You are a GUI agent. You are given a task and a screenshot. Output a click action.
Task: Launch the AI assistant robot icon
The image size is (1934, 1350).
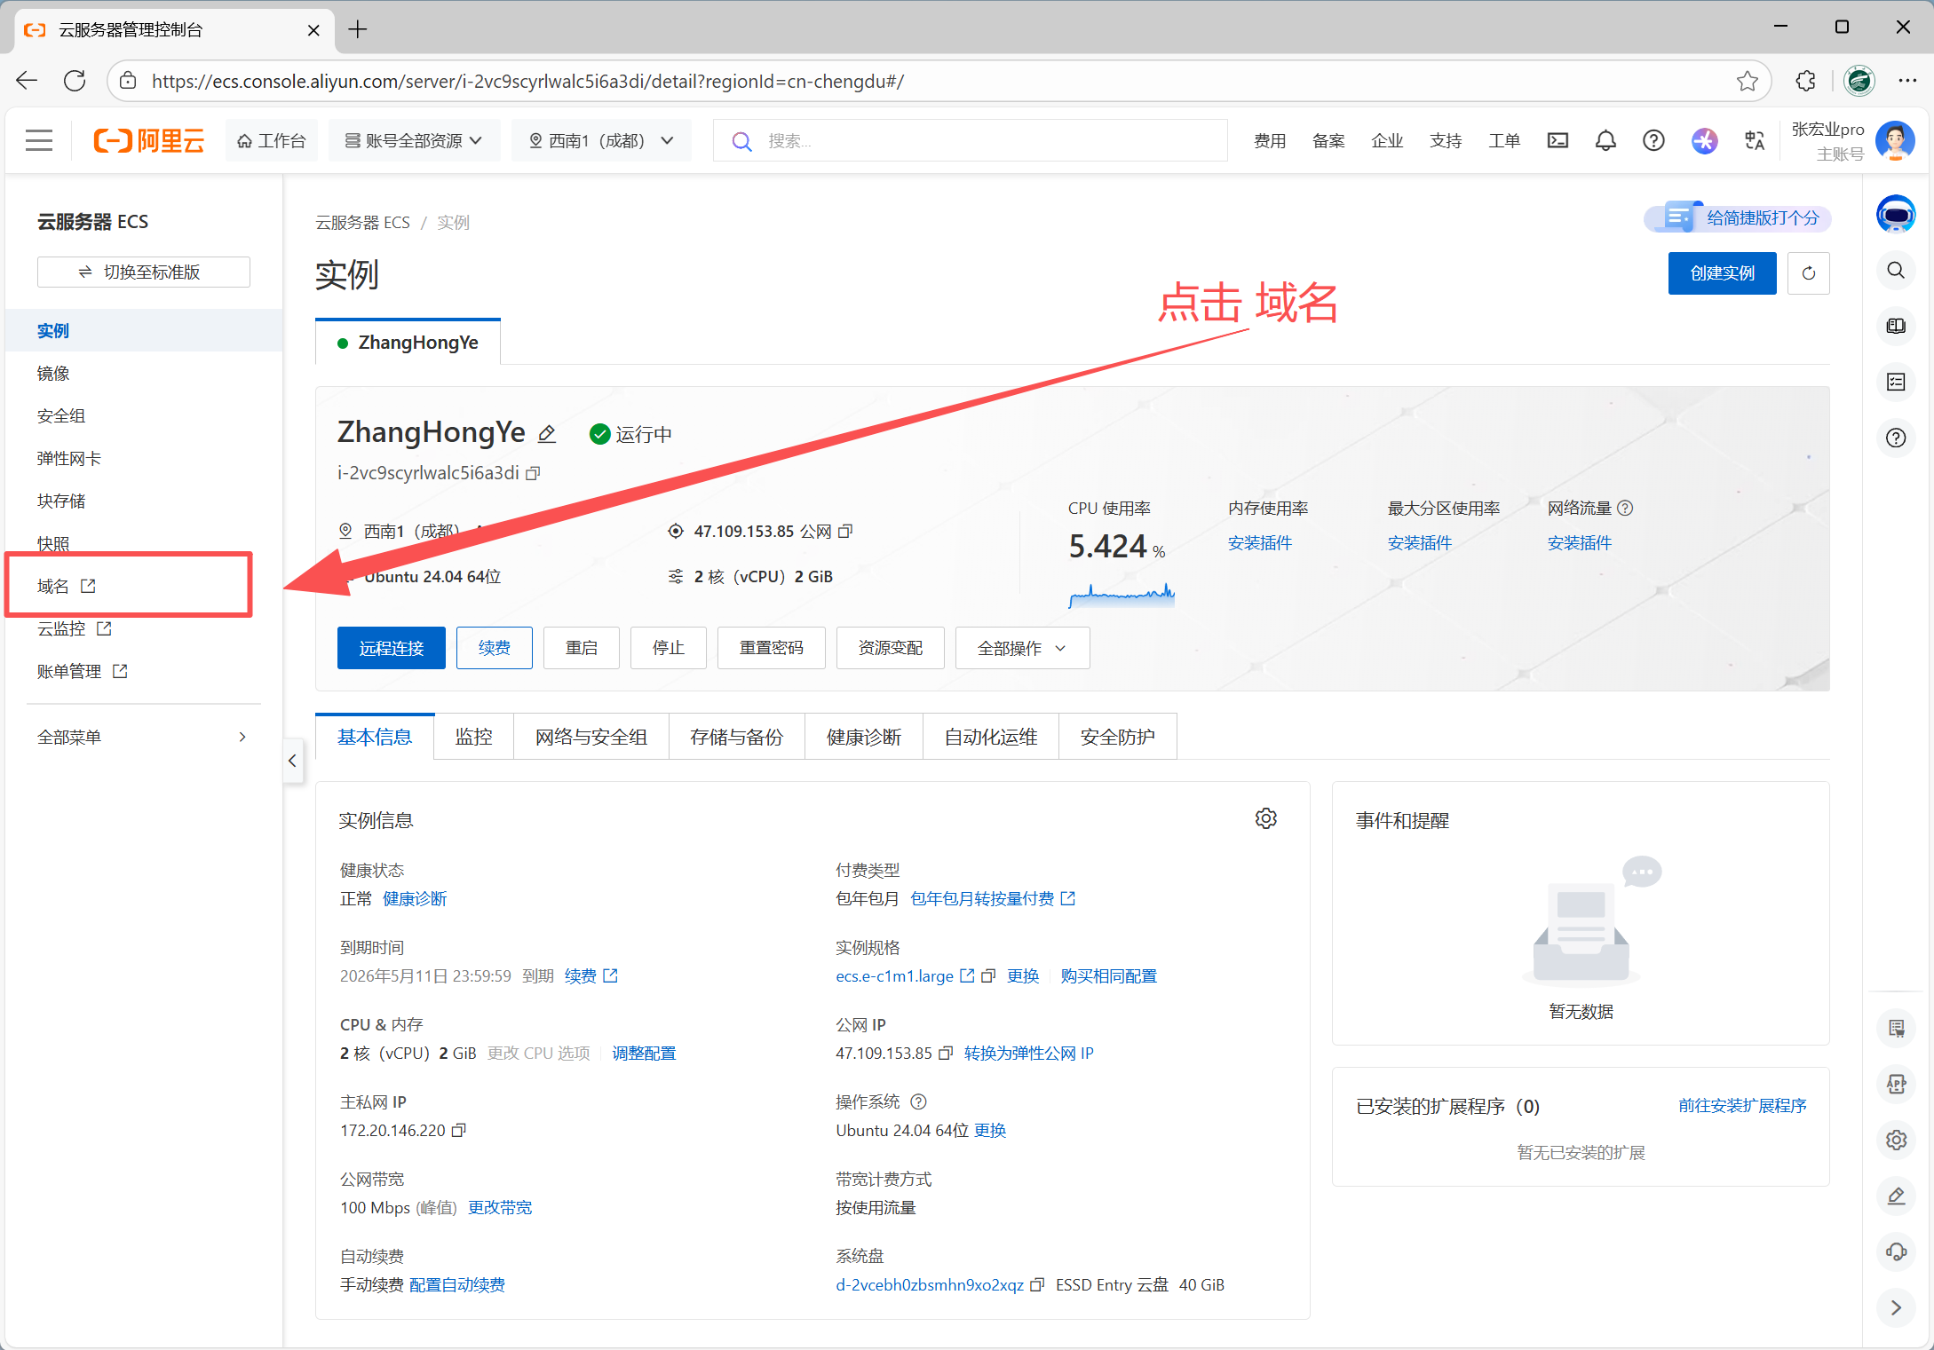pos(1896,214)
